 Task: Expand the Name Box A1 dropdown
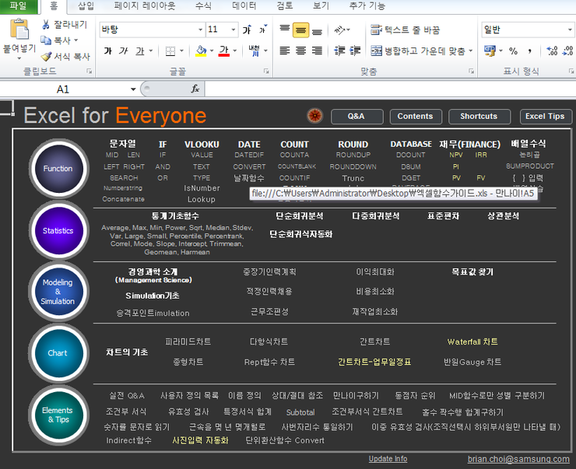coord(133,89)
